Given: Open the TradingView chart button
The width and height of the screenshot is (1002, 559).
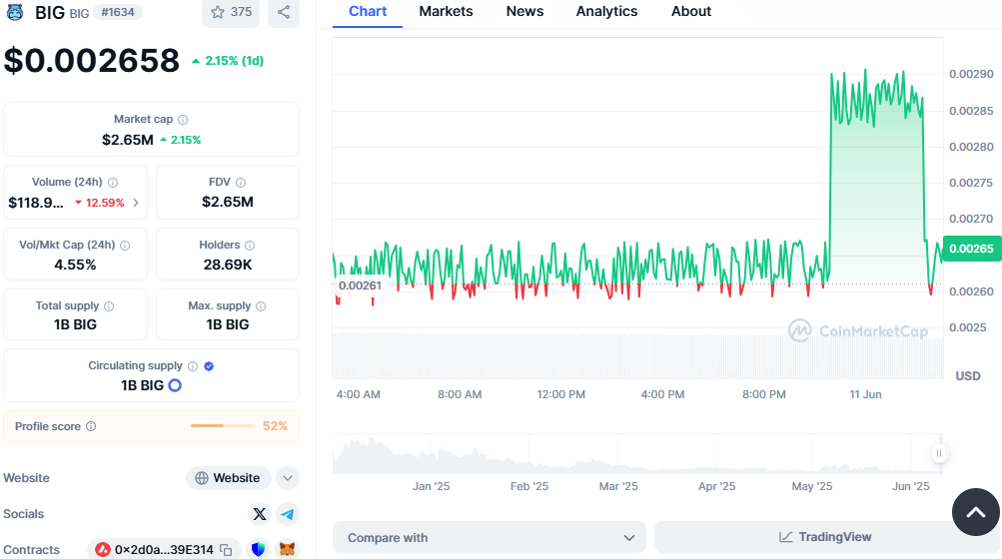Looking at the screenshot, I should pyautogui.click(x=825, y=537).
